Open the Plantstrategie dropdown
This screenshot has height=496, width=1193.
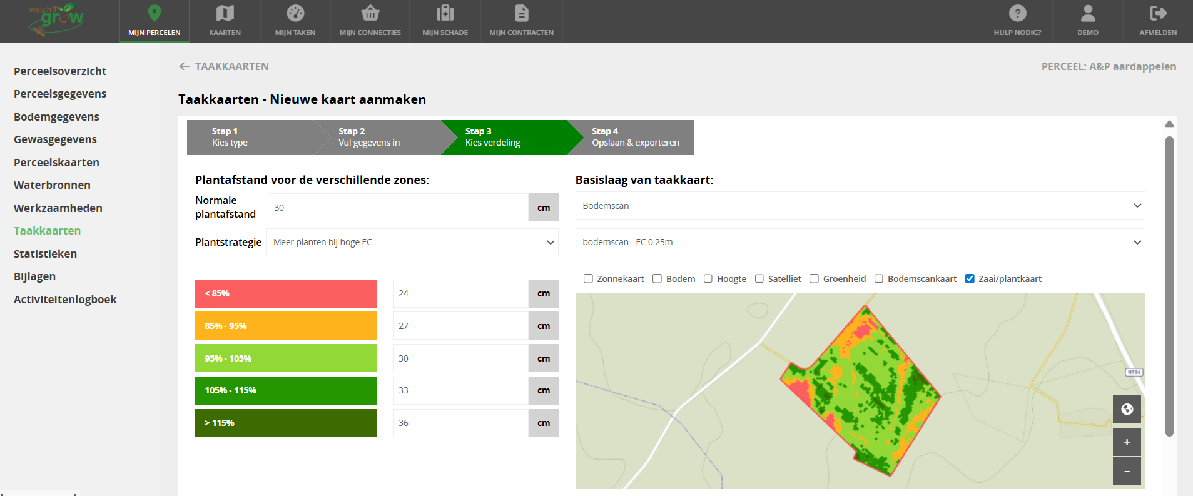412,242
